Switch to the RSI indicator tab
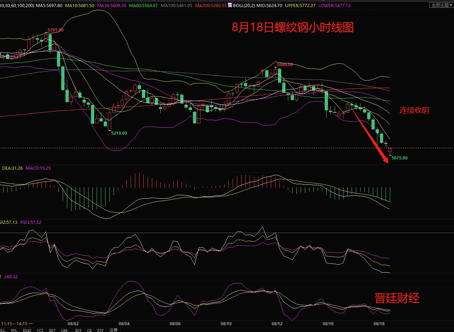The width and height of the screenshot is (454, 332). [x=78, y=330]
